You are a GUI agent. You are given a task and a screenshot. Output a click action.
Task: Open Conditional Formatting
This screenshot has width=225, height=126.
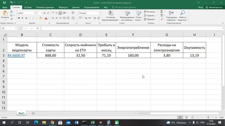(x=111, y=16)
